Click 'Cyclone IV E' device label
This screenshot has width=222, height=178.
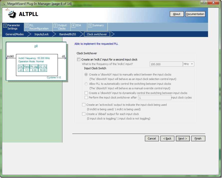tap(54, 77)
